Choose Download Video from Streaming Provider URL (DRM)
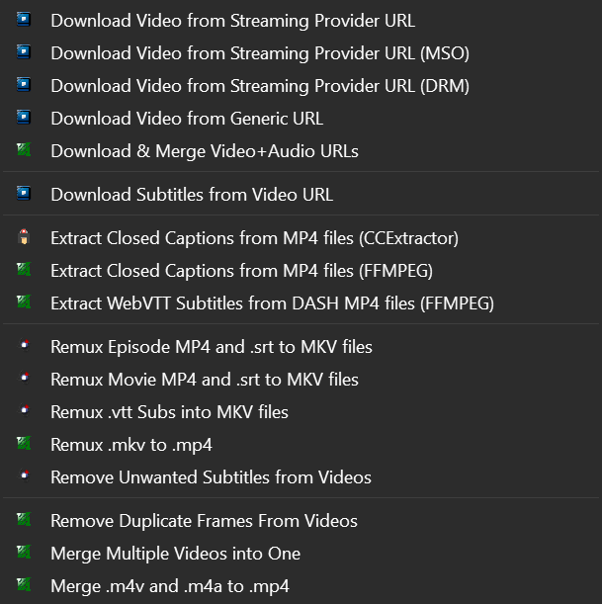This screenshot has width=602, height=604. tap(259, 86)
